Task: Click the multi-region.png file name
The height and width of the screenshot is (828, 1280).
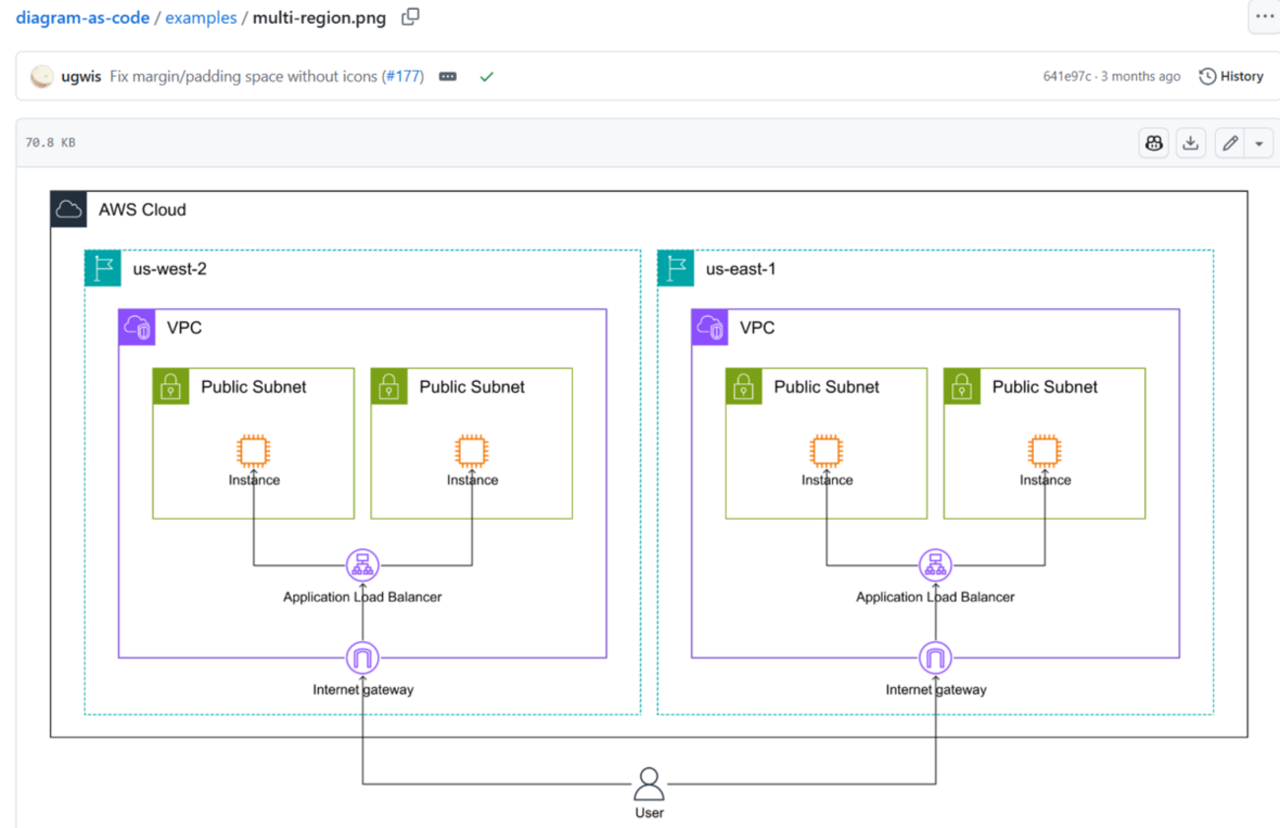Action: pos(319,18)
